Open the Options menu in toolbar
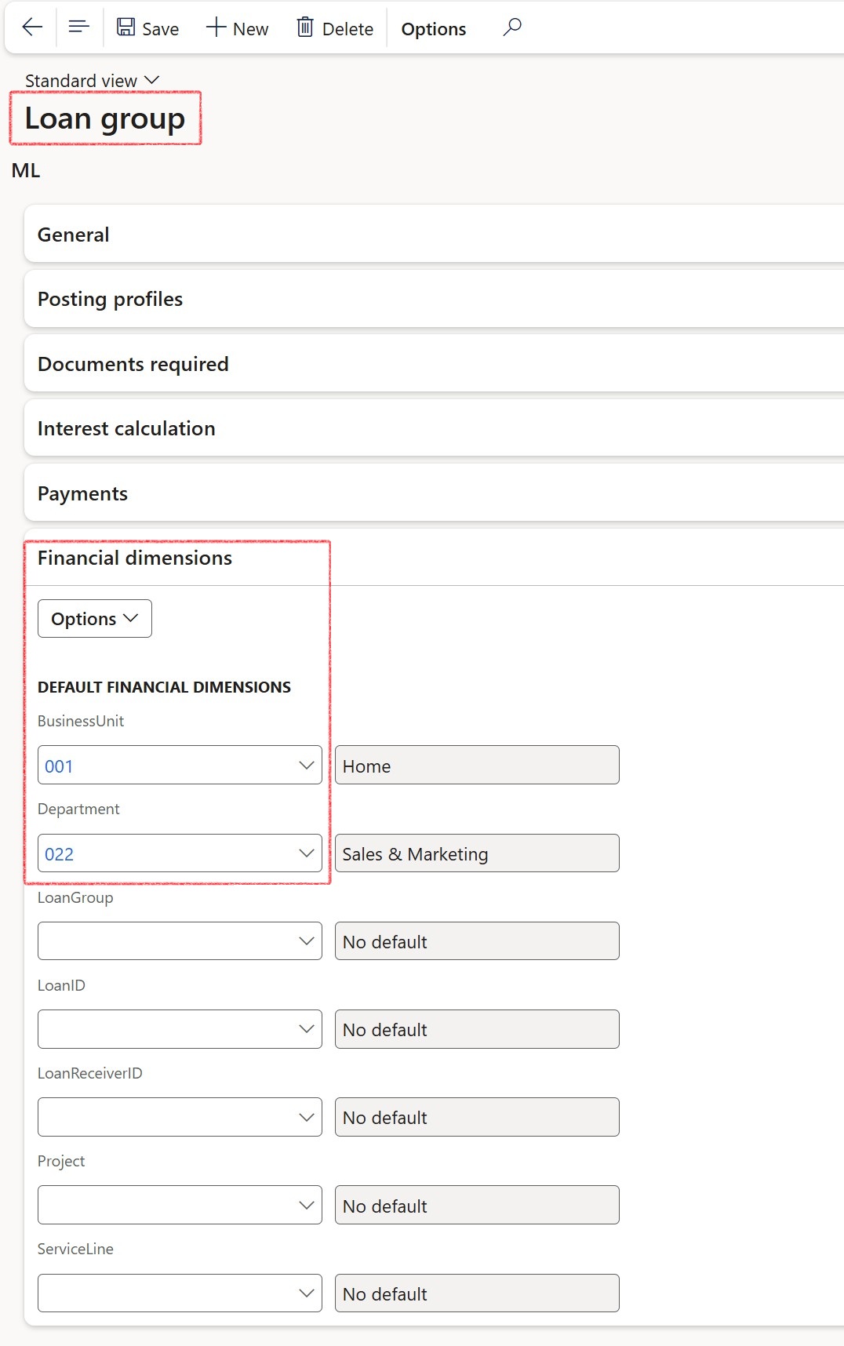 pos(433,29)
